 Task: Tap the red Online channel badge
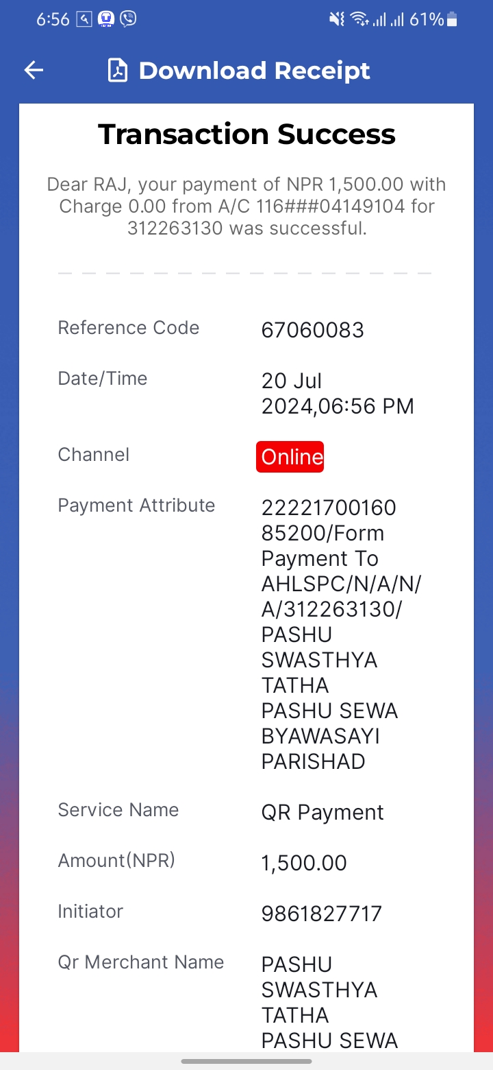pyautogui.click(x=290, y=457)
